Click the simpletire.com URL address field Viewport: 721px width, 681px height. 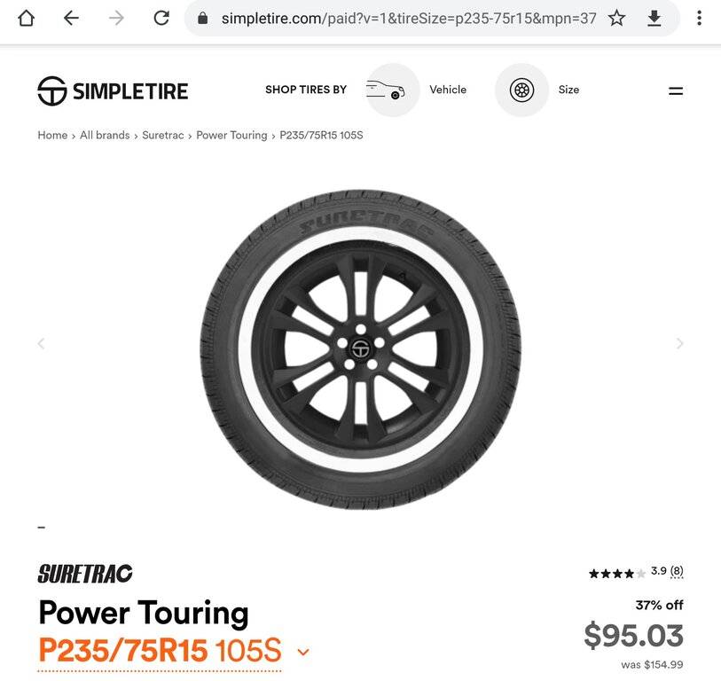pyautogui.click(x=409, y=19)
